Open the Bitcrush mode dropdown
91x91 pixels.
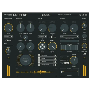coord(43,37)
